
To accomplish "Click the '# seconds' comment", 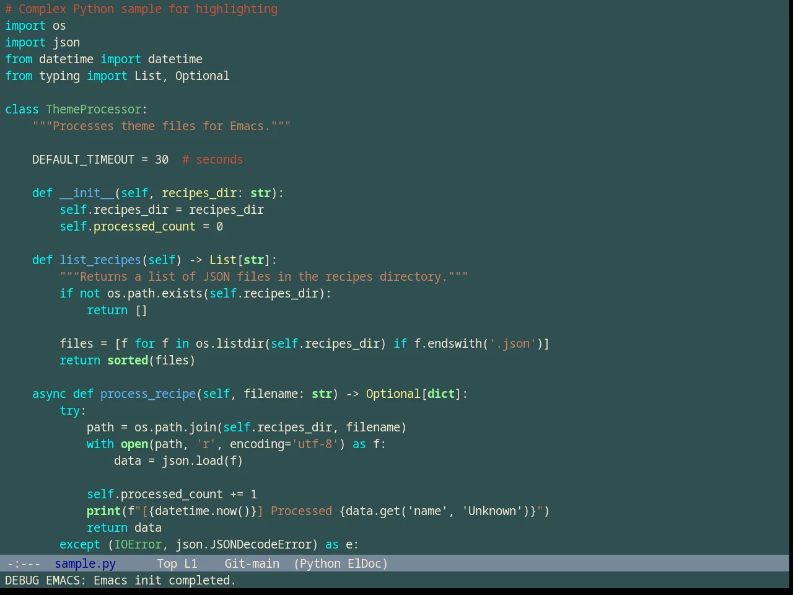I will [x=212, y=159].
